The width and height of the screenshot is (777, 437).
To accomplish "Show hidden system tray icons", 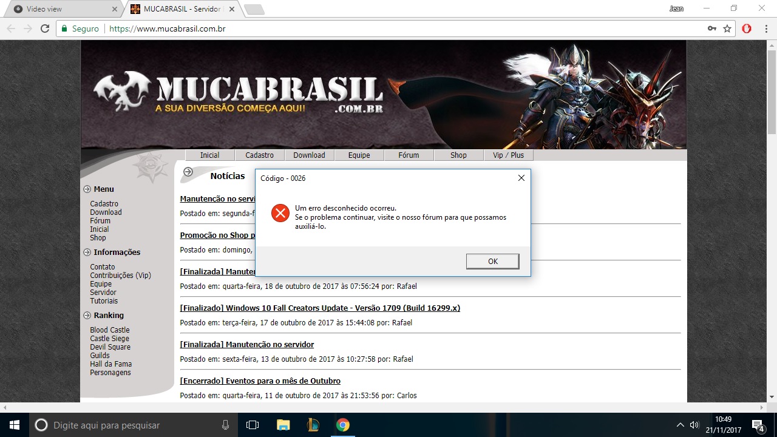I will pyautogui.click(x=680, y=425).
